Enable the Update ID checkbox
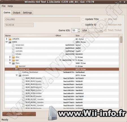 pyautogui.click(x=83, y=25)
